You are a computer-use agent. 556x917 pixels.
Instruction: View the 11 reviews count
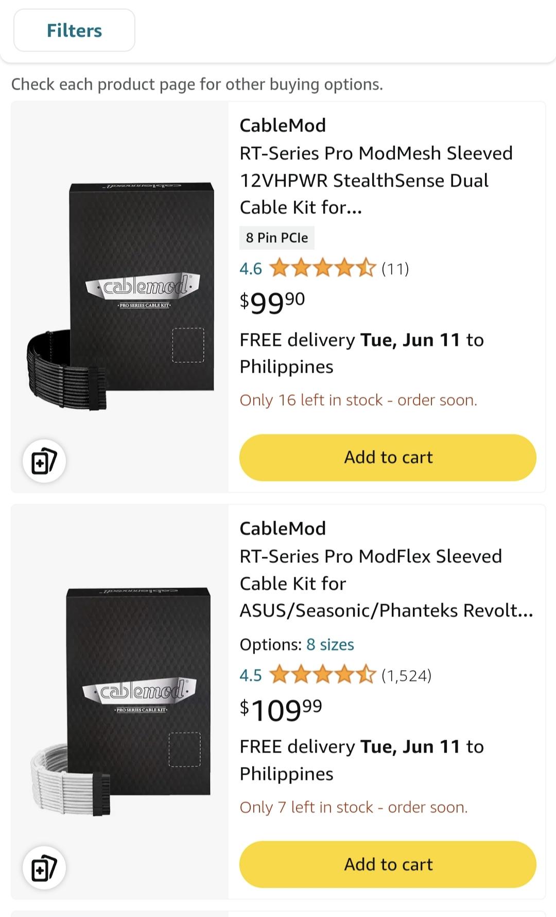(395, 269)
